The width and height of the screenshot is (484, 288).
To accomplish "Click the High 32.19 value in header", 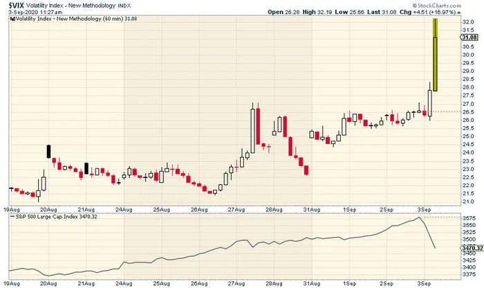I will pos(317,12).
